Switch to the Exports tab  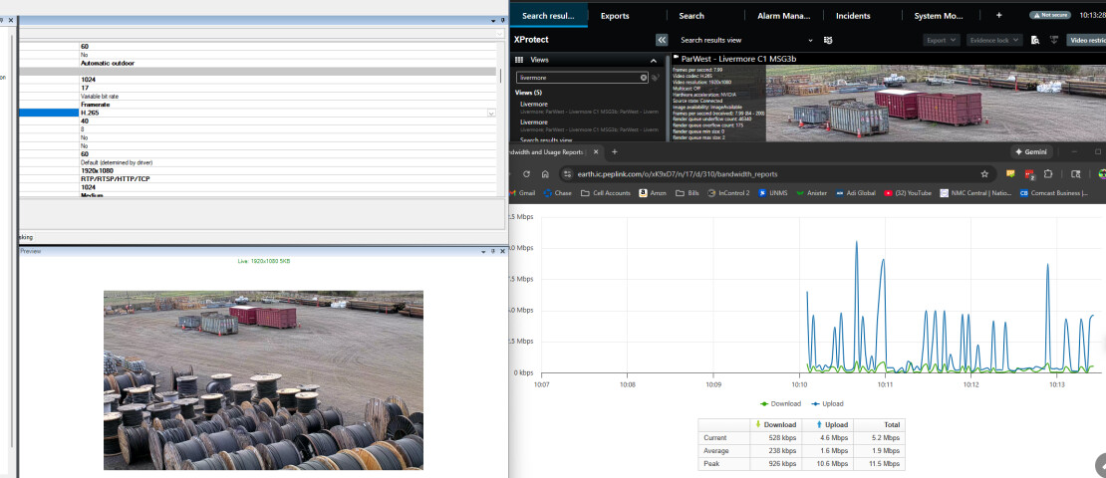(615, 16)
